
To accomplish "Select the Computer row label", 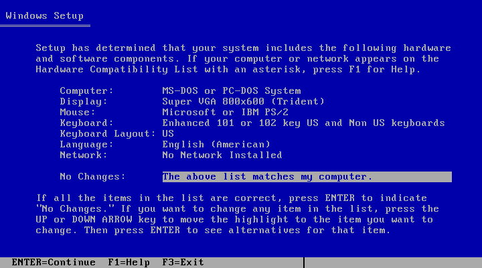I will coord(86,90).
